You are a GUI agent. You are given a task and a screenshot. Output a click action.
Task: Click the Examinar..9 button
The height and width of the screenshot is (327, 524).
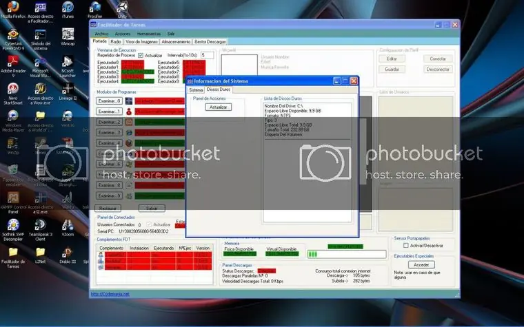pos(109,196)
